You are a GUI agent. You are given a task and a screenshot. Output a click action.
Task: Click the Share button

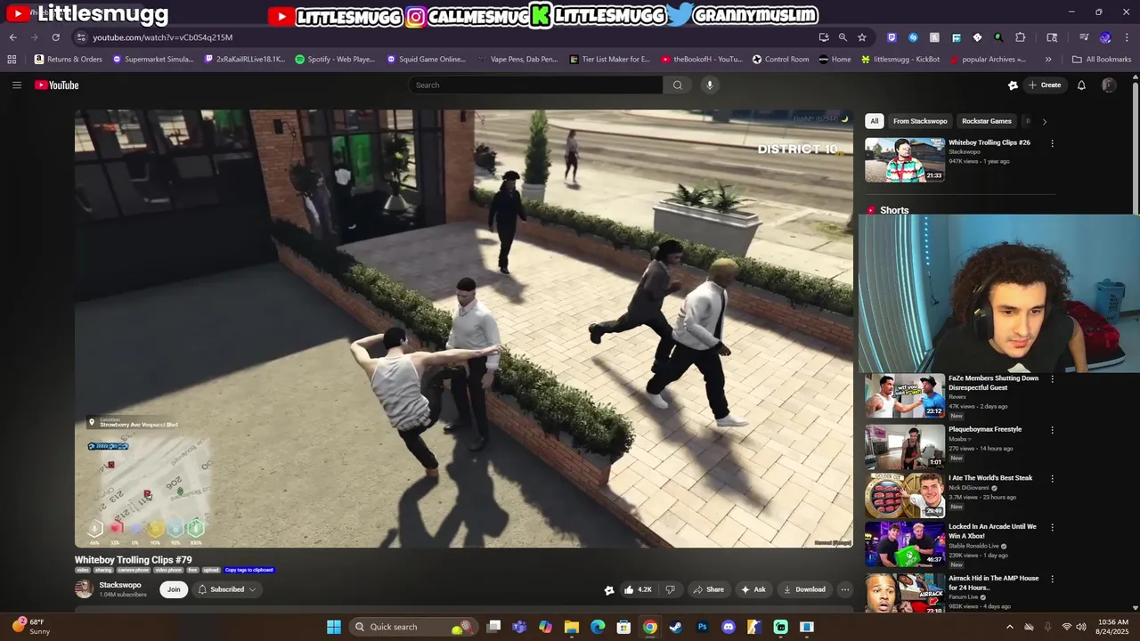click(x=709, y=589)
